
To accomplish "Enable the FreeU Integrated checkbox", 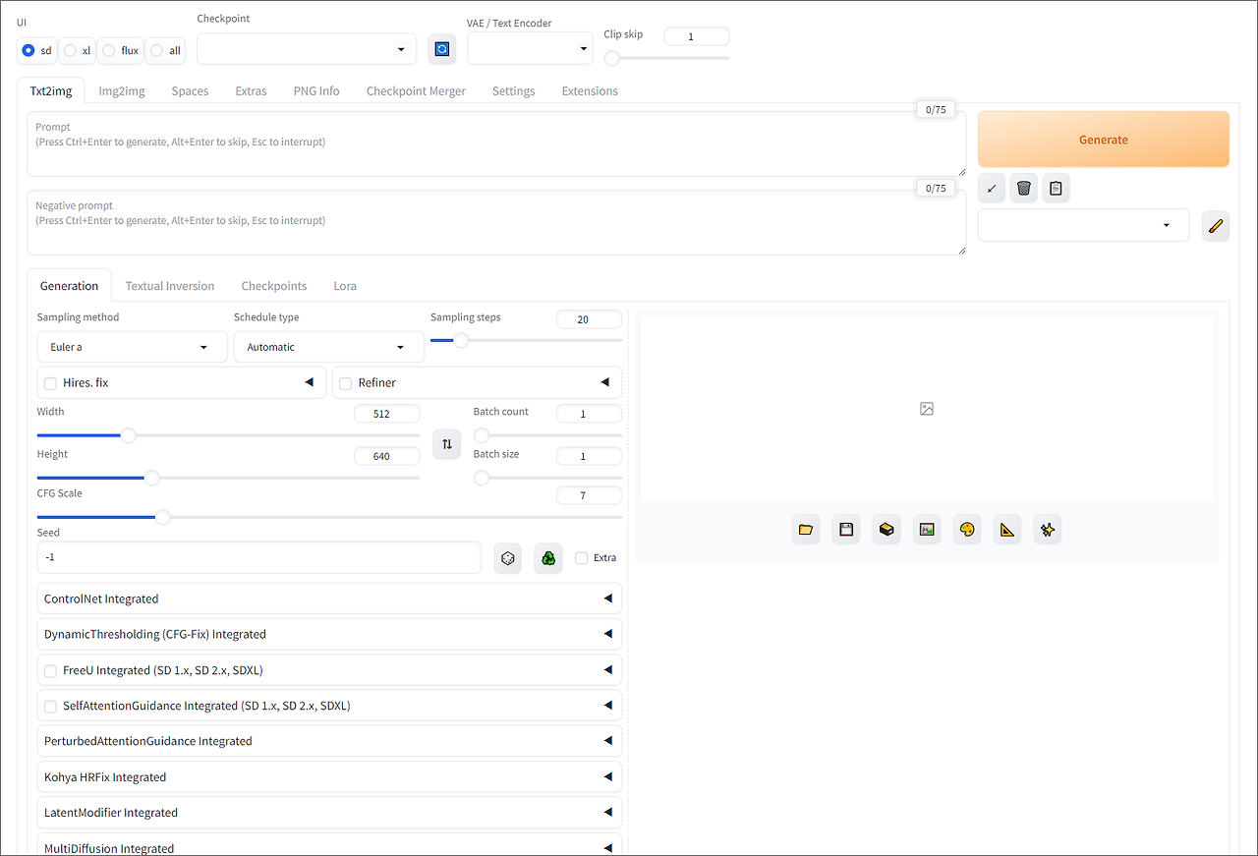I will pyautogui.click(x=50, y=670).
